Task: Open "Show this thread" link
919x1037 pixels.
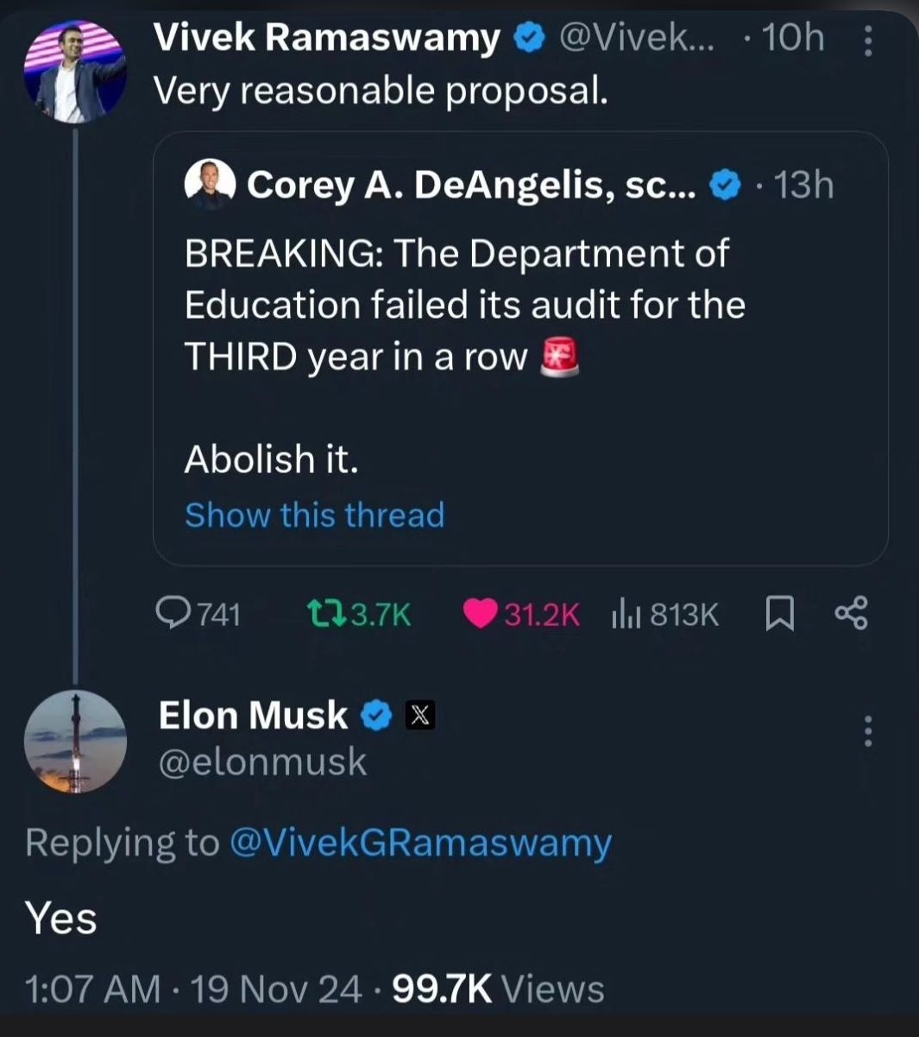Action: point(314,515)
